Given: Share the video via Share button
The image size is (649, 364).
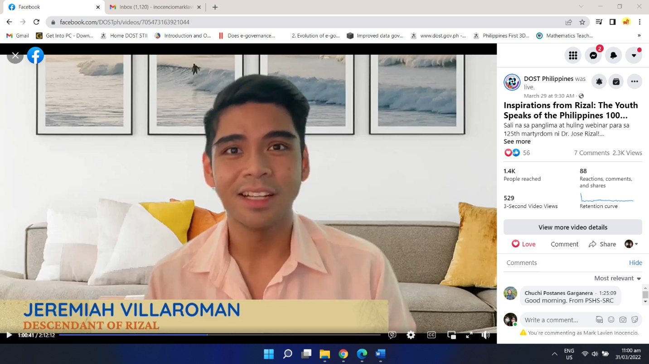Looking at the screenshot, I should pos(602,244).
